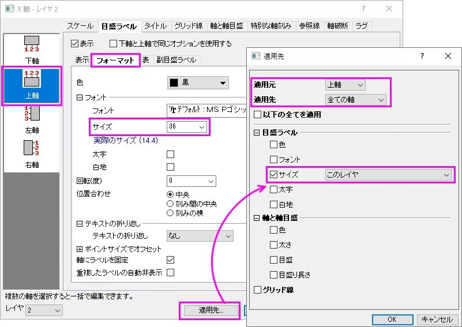Check 太字 in 適用先 dialog
This screenshot has height=327, width=462.
tap(273, 189)
